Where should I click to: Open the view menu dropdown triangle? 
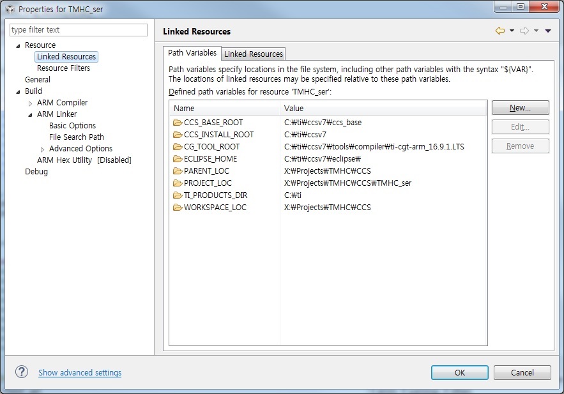(x=548, y=31)
